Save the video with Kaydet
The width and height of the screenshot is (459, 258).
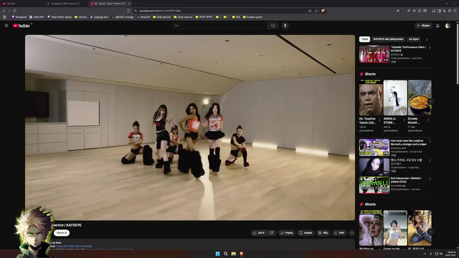[306, 233]
